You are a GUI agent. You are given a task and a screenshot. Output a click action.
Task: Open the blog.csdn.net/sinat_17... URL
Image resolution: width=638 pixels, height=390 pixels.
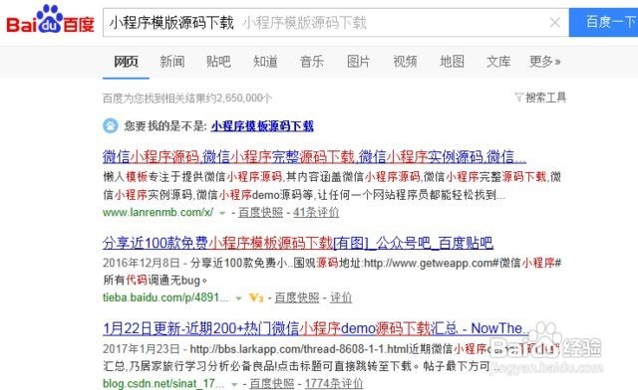pos(163,383)
